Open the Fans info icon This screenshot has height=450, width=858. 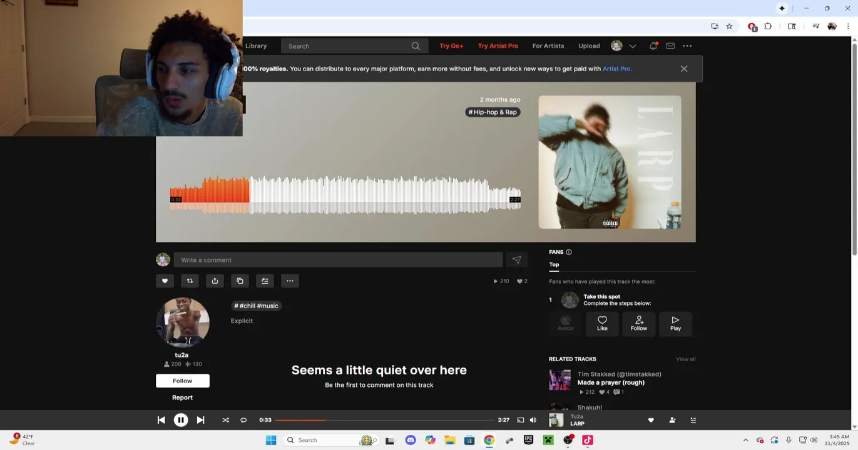pyautogui.click(x=569, y=252)
